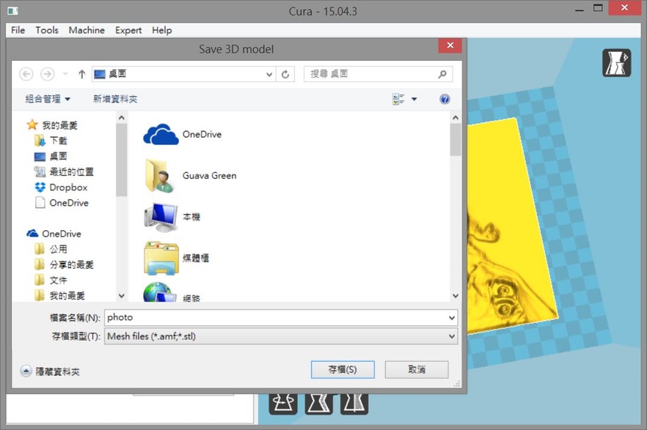Go up one folder level
The image size is (647, 430).
click(x=81, y=74)
